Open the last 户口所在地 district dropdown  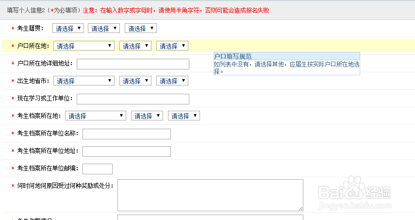(x=172, y=46)
